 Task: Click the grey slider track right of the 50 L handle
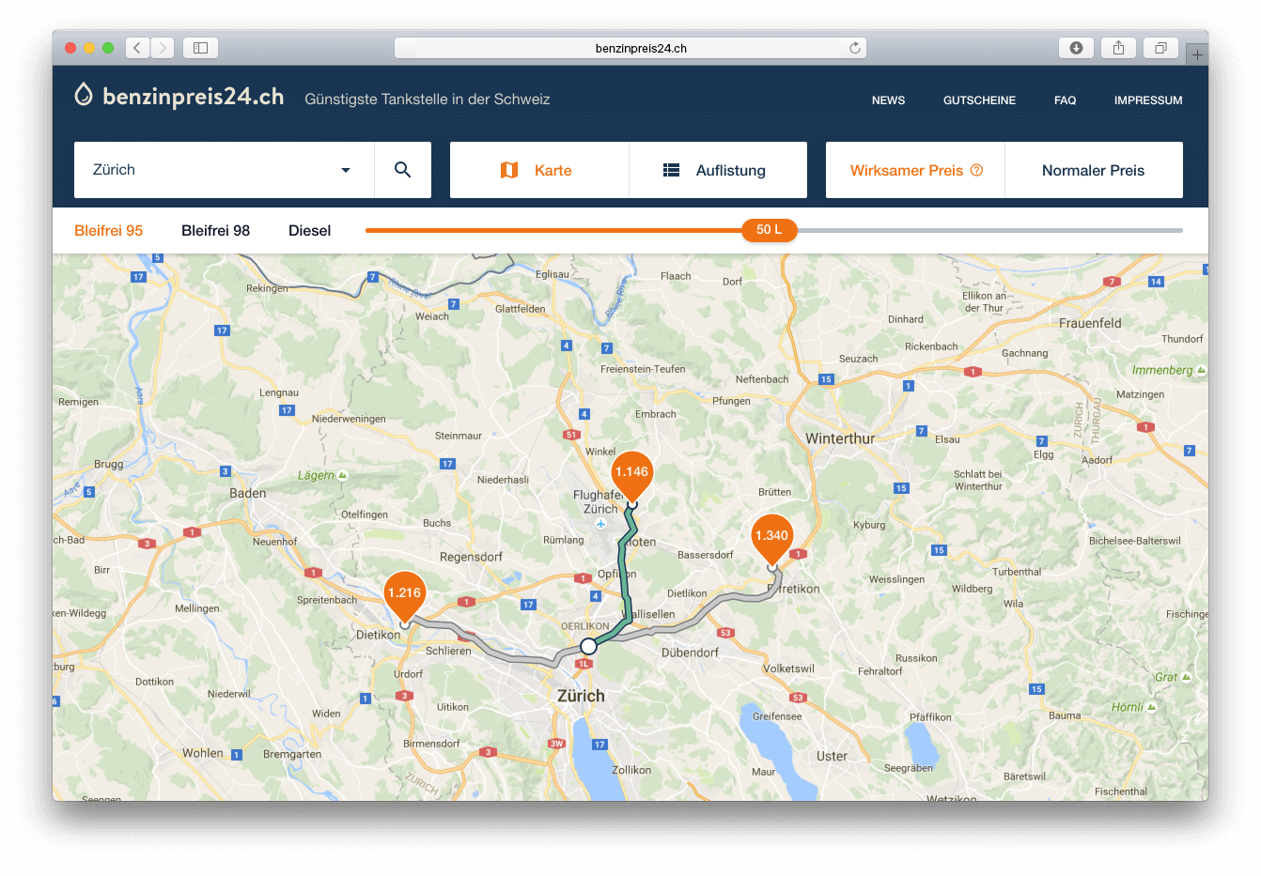point(989,230)
